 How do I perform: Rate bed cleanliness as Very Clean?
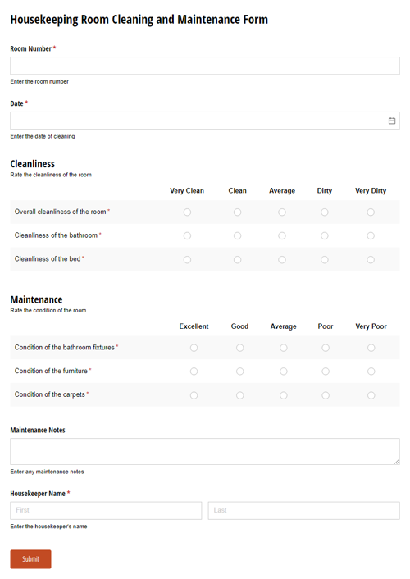click(x=187, y=260)
